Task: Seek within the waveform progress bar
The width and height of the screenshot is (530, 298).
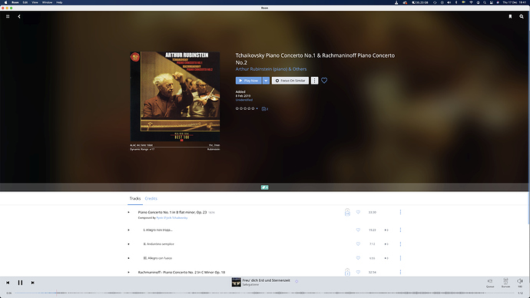Action: tap(264, 293)
